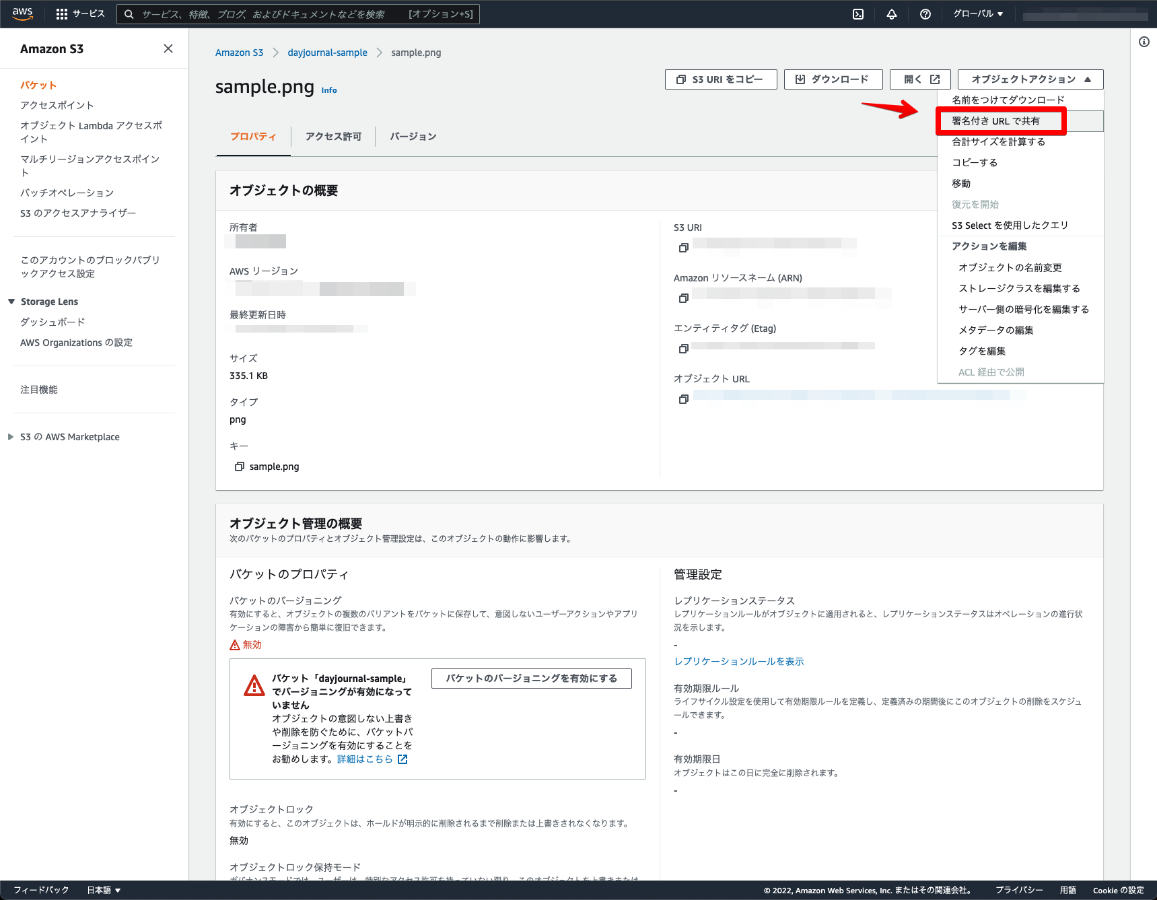This screenshot has width=1157, height=900.
Task: Open the info panel icon on right edge
Action: pyautogui.click(x=1144, y=42)
